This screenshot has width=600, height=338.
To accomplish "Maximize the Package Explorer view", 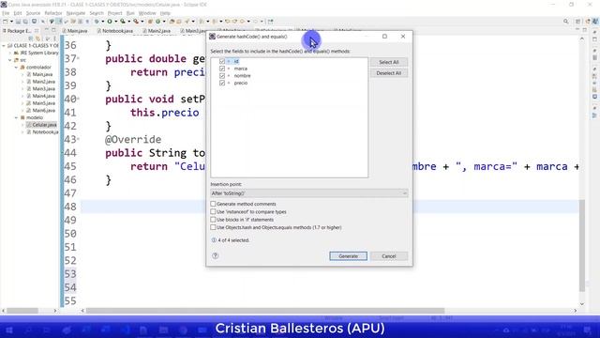I will click(x=53, y=30).
